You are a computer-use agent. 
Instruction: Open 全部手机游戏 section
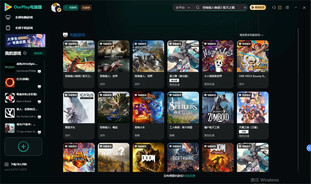(x=24, y=28)
